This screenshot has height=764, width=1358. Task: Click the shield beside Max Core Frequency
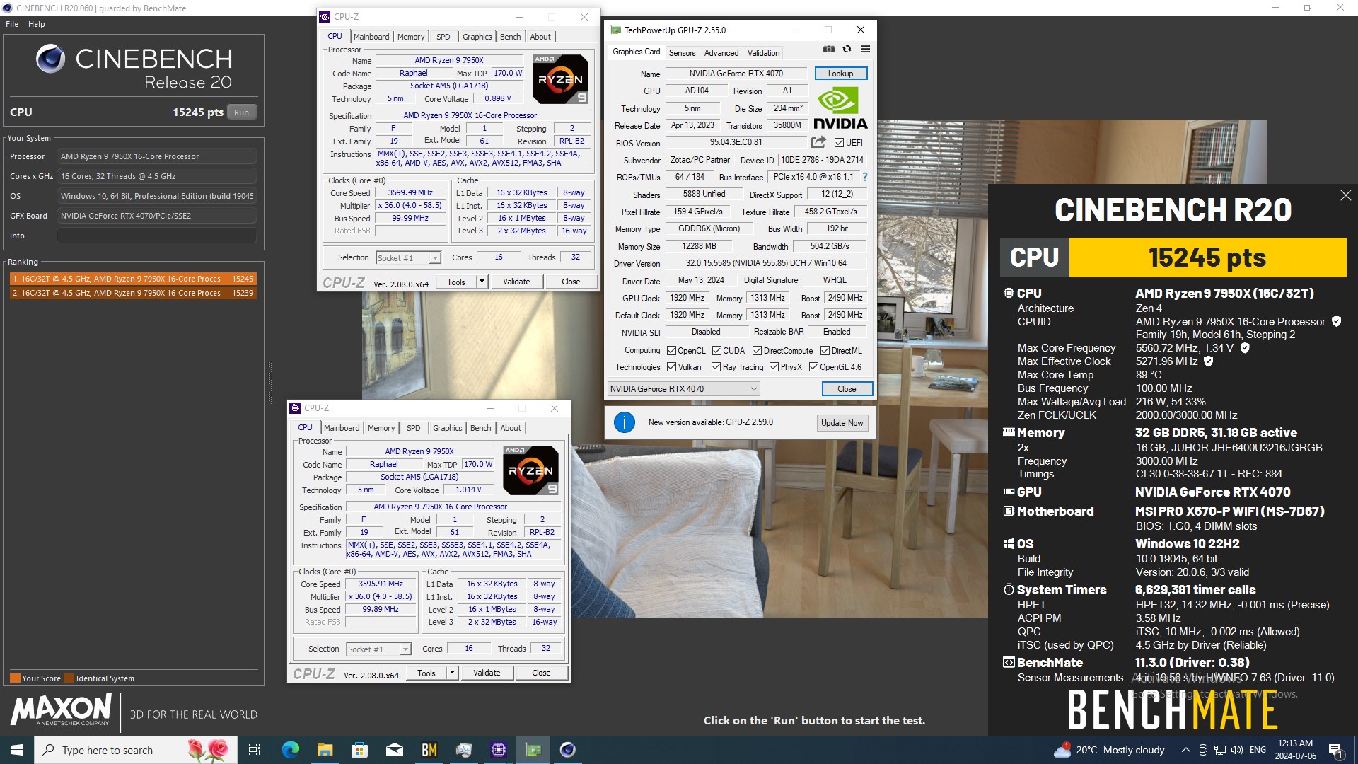1245,347
